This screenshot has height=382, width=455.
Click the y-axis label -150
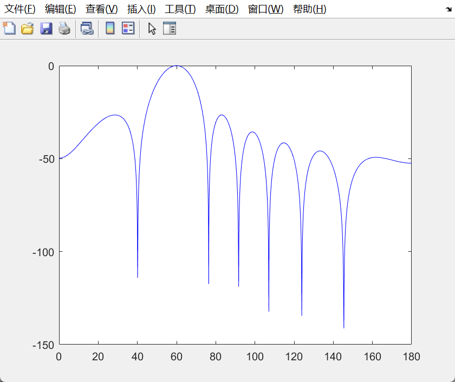point(43,345)
